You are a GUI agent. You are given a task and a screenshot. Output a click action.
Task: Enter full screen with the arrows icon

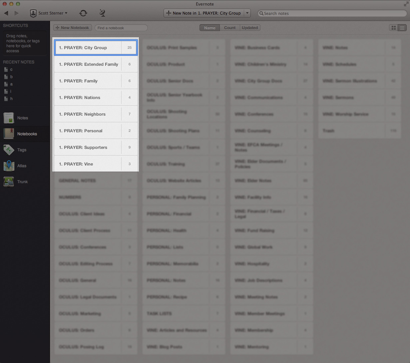406,4
